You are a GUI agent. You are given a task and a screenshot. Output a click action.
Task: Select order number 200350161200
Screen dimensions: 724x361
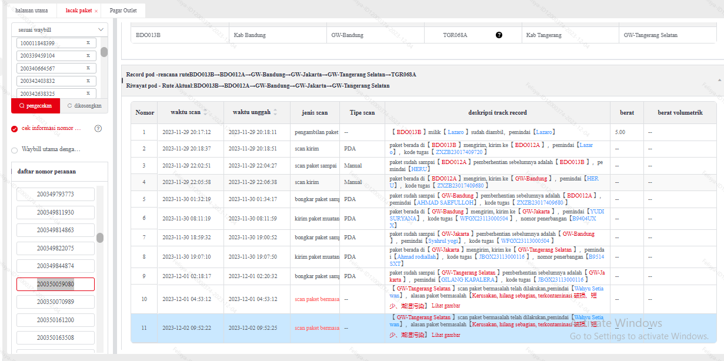pyautogui.click(x=55, y=320)
